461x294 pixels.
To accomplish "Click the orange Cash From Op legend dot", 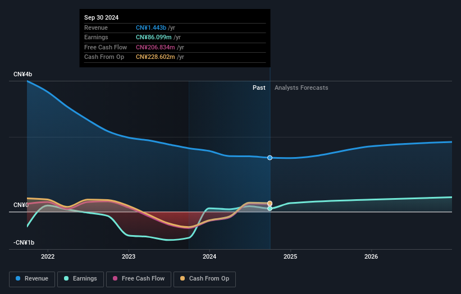I will pos(182,278).
